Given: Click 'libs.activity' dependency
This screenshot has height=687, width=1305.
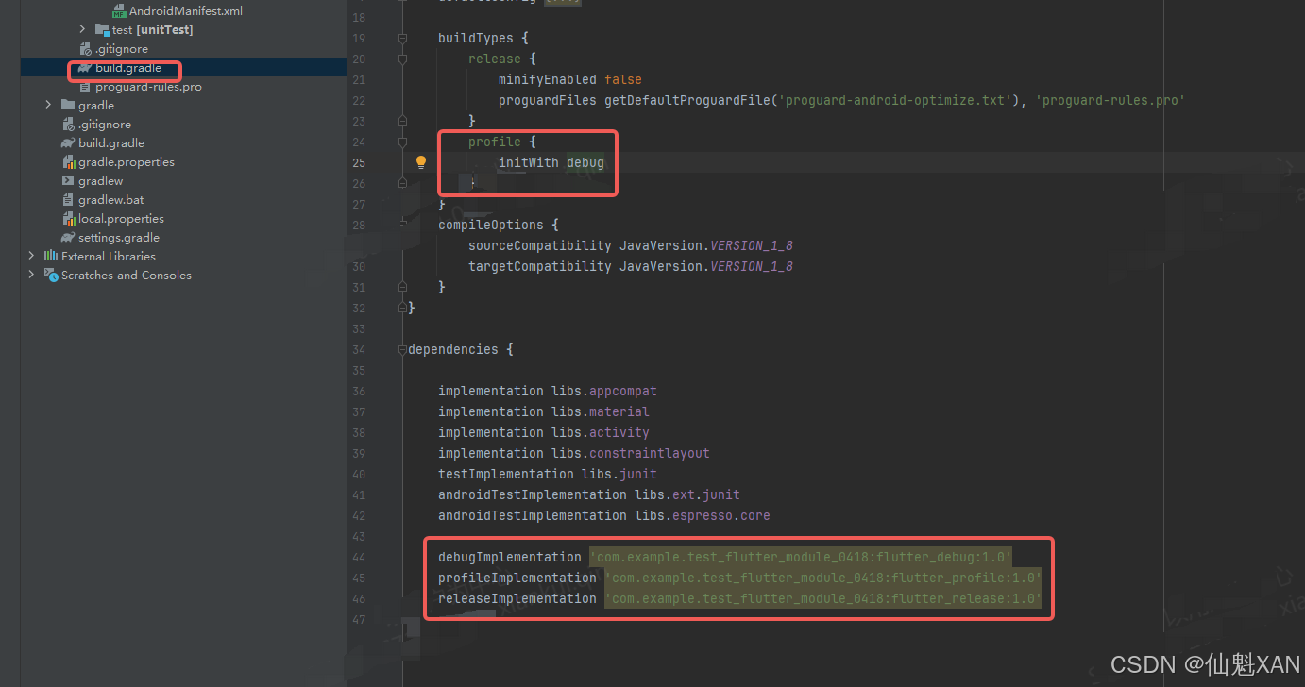Looking at the screenshot, I should (x=601, y=433).
